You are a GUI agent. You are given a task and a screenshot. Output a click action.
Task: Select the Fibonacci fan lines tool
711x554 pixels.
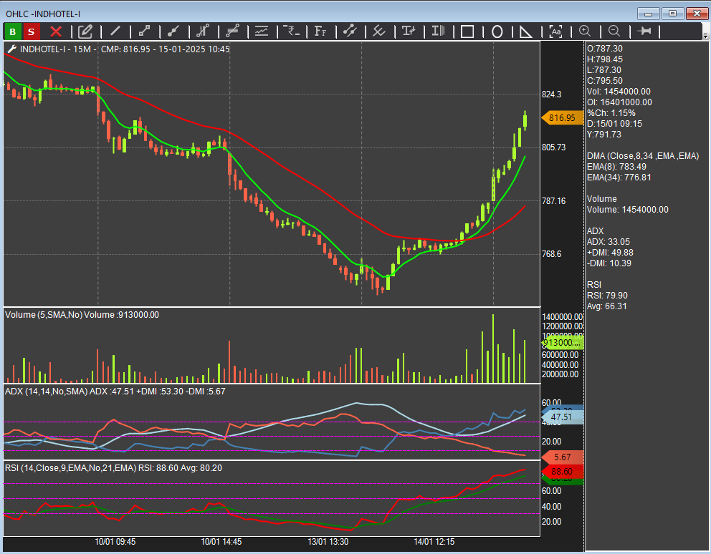203,31
